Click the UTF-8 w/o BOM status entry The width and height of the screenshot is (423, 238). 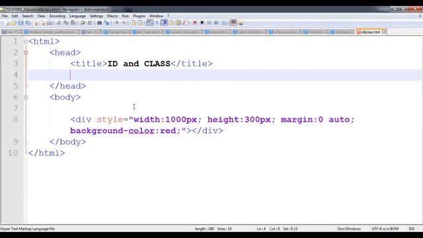coord(385,229)
